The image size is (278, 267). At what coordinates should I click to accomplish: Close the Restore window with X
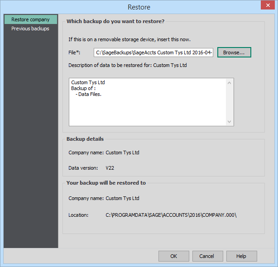point(268,5)
